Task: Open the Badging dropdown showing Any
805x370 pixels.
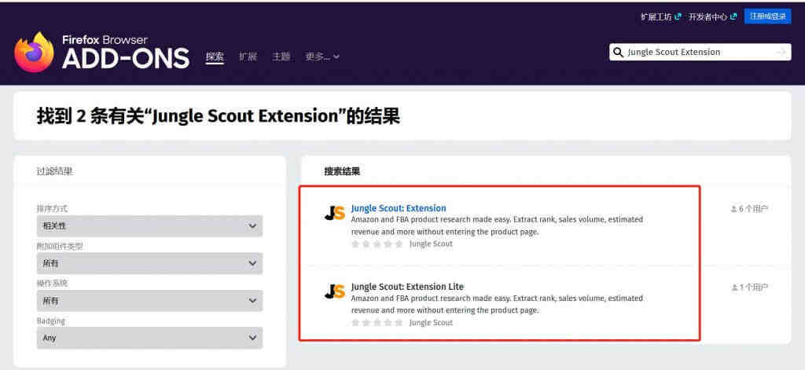Action: click(x=149, y=338)
